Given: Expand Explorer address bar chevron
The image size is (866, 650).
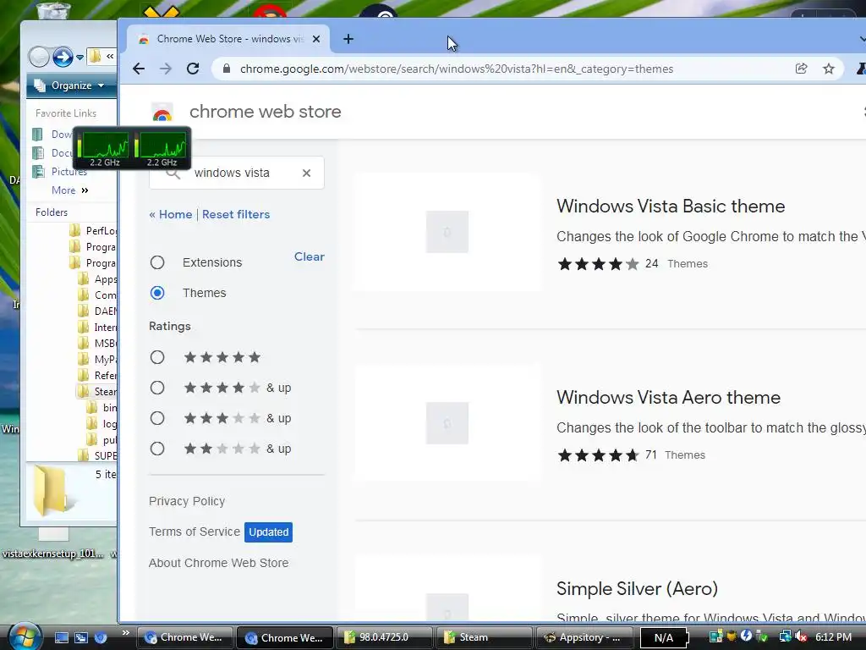Looking at the screenshot, I should pos(110,57).
